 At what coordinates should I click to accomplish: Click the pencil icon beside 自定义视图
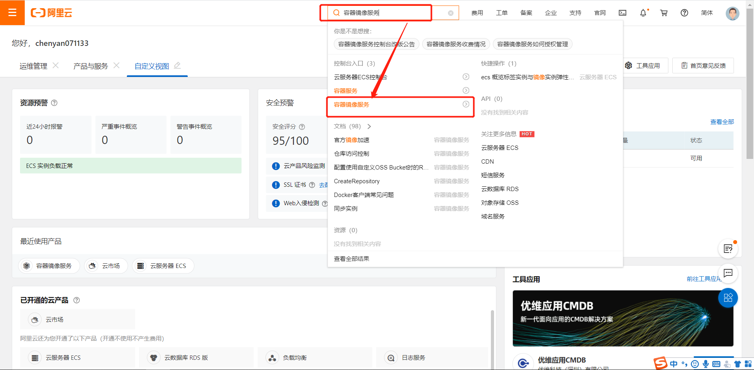pos(178,66)
